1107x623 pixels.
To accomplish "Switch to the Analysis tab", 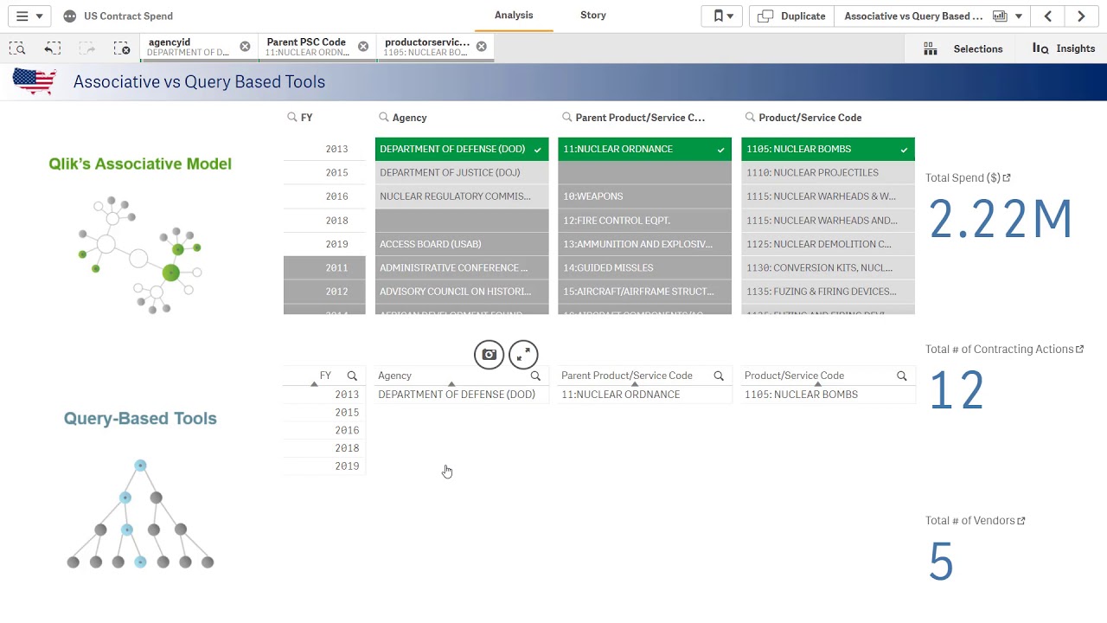I will pos(514,15).
